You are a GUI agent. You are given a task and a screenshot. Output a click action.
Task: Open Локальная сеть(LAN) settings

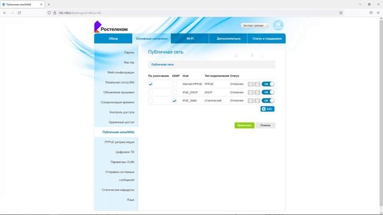point(120,82)
